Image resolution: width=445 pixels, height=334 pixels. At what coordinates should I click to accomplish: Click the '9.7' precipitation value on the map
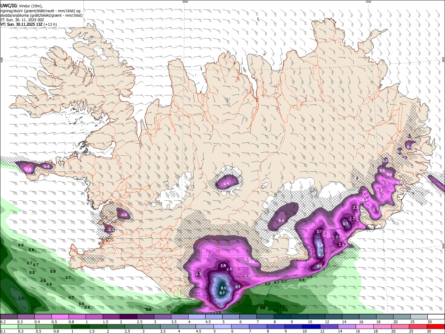[x=222, y=293]
